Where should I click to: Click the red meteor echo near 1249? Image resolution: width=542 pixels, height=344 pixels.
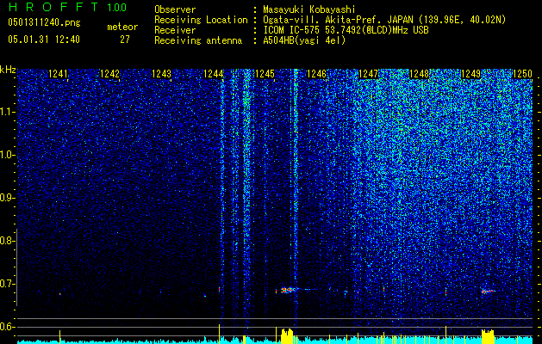(x=487, y=292)
